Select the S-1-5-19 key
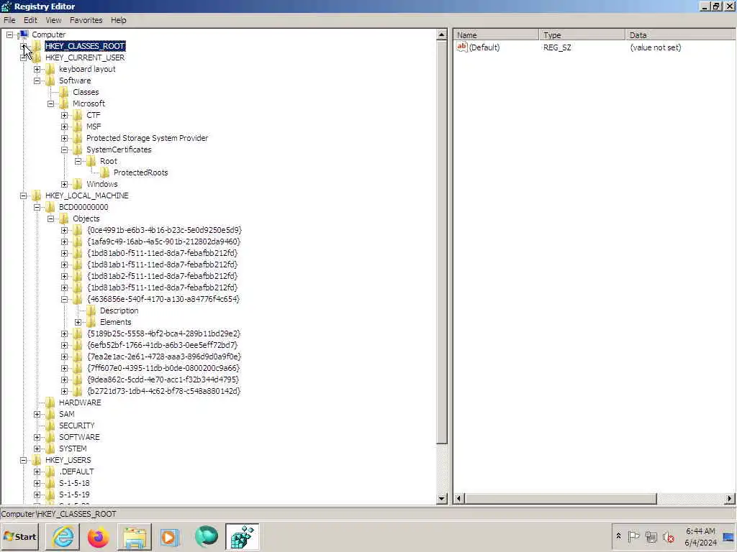 click(x=74, y=494)
